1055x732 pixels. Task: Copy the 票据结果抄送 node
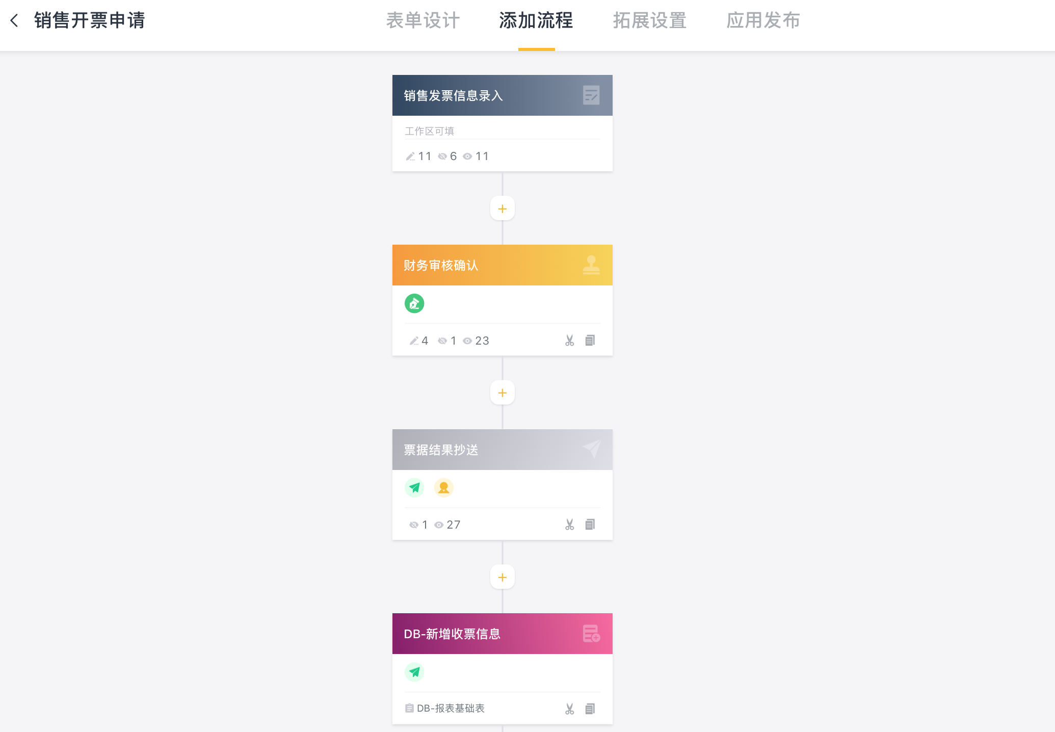(590, 525)
